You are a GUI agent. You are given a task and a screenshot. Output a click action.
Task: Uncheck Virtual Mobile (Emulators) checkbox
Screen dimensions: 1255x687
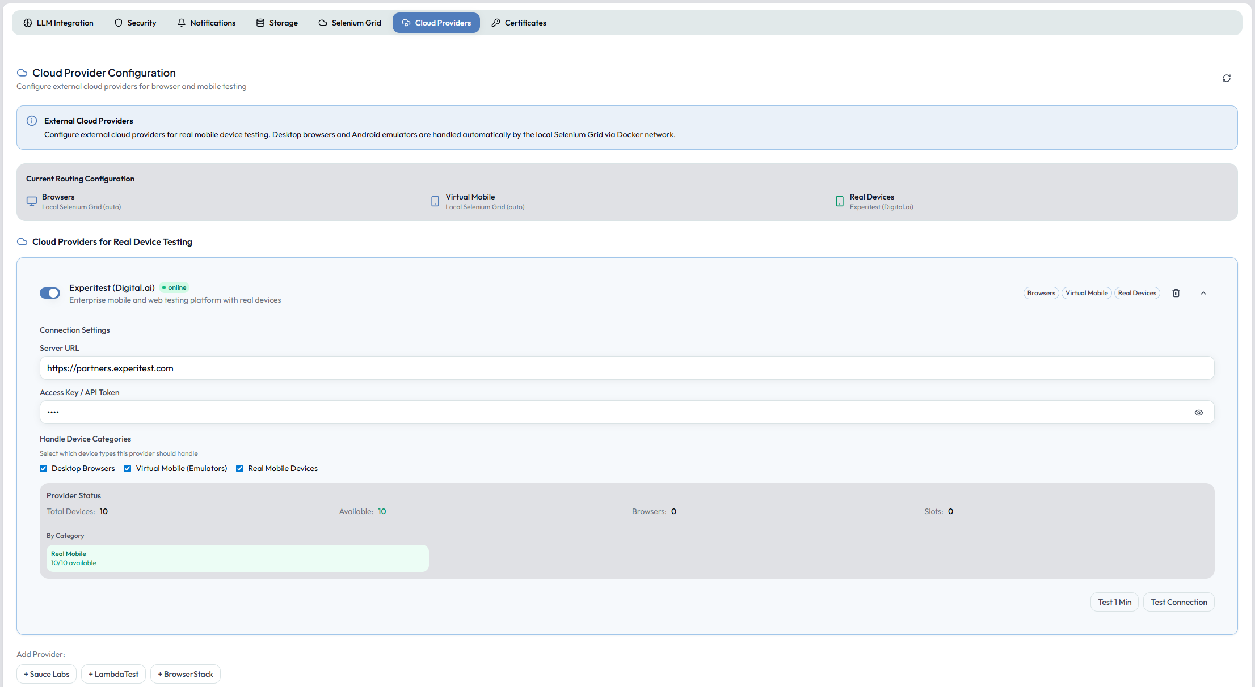[x=128, y=468]
